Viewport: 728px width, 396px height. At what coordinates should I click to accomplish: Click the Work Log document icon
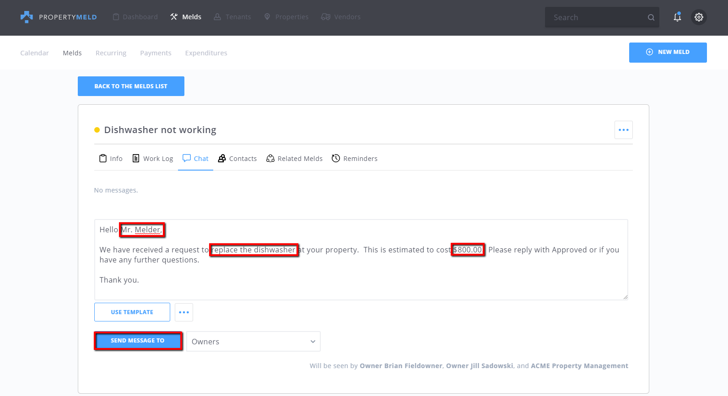(136, 158)
